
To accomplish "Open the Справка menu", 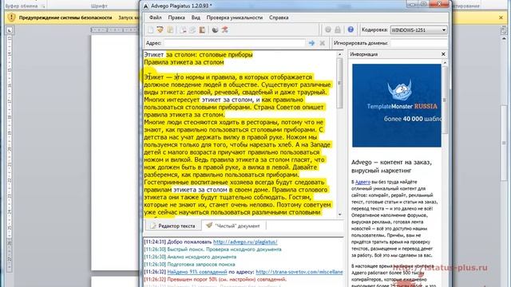I will tap(279, 18).
